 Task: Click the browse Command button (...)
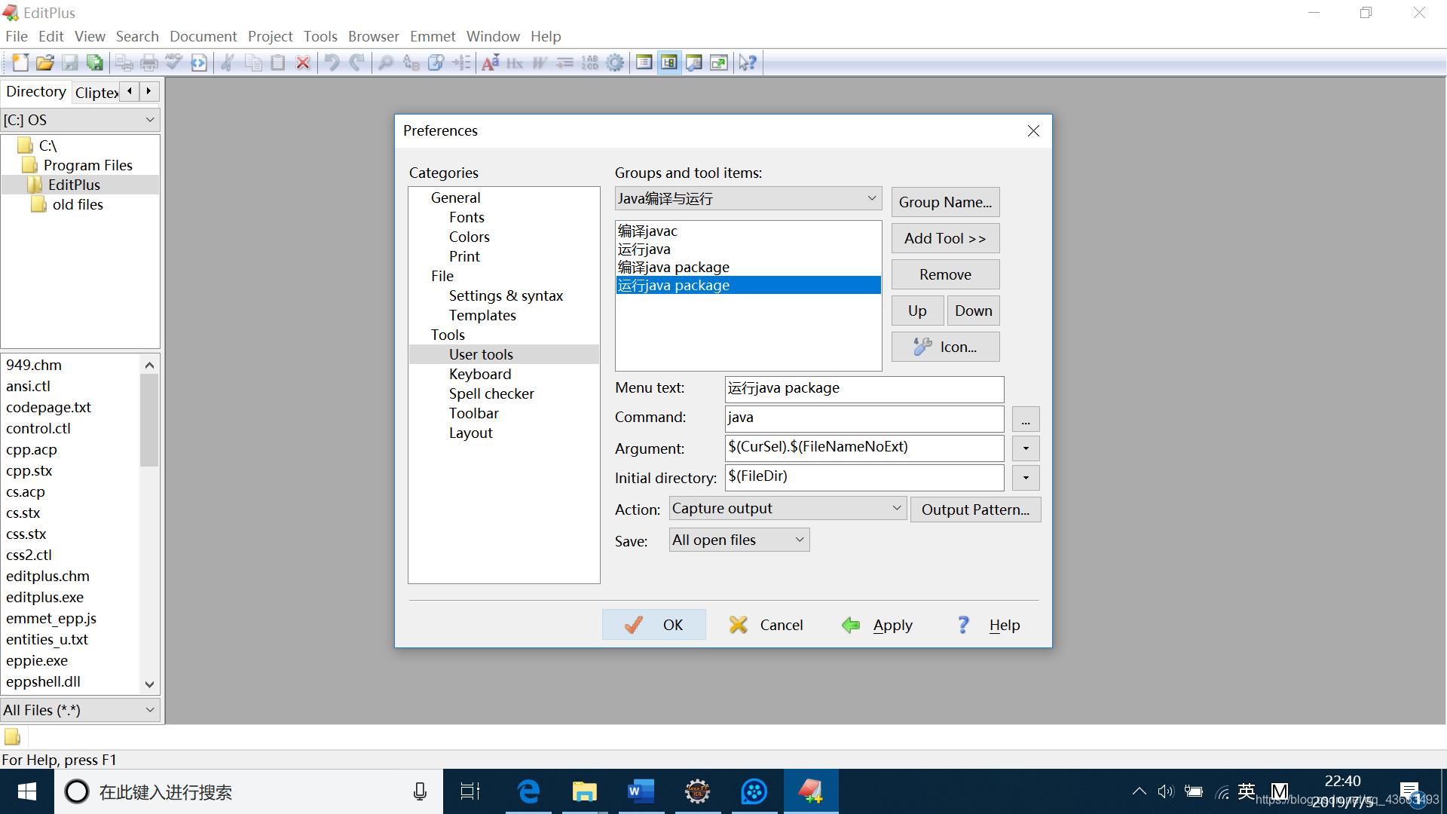pyautogui.click(x=1025, y=418)
